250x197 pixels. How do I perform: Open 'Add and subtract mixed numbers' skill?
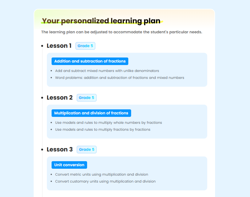click(107, 71)
